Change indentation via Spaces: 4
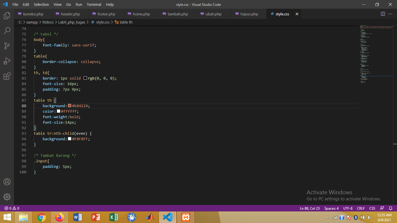The height and width of the screenshot is (223, 397). 331,208
